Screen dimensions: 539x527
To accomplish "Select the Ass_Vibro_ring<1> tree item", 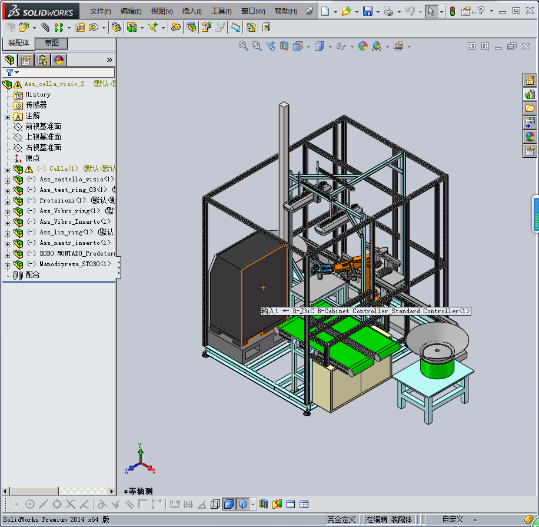I will point(65,211).
